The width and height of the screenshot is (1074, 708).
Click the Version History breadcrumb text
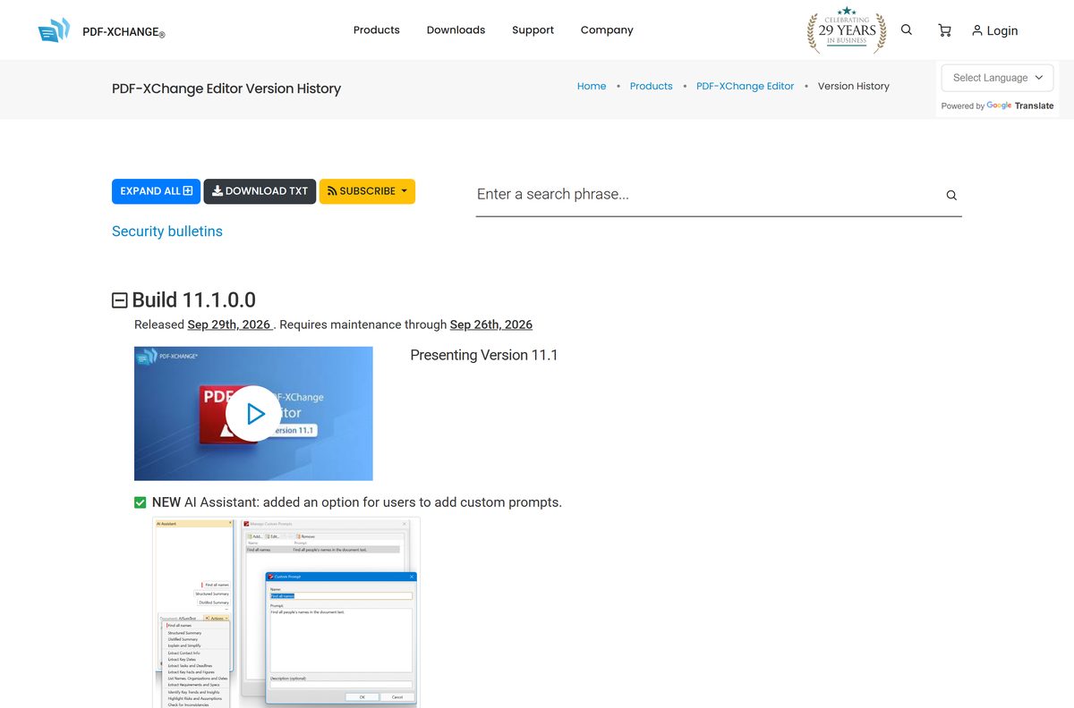click(x=854, y=86)
